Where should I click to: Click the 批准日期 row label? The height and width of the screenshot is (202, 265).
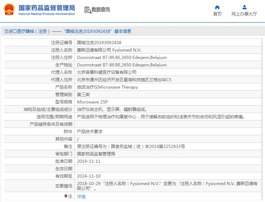tap(64, 161)
